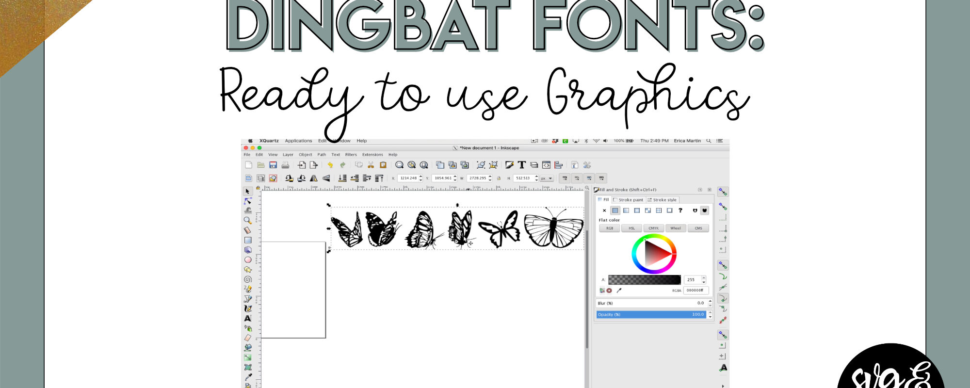Print the document icon
The image size is (970, 388).
coord(285,165)
